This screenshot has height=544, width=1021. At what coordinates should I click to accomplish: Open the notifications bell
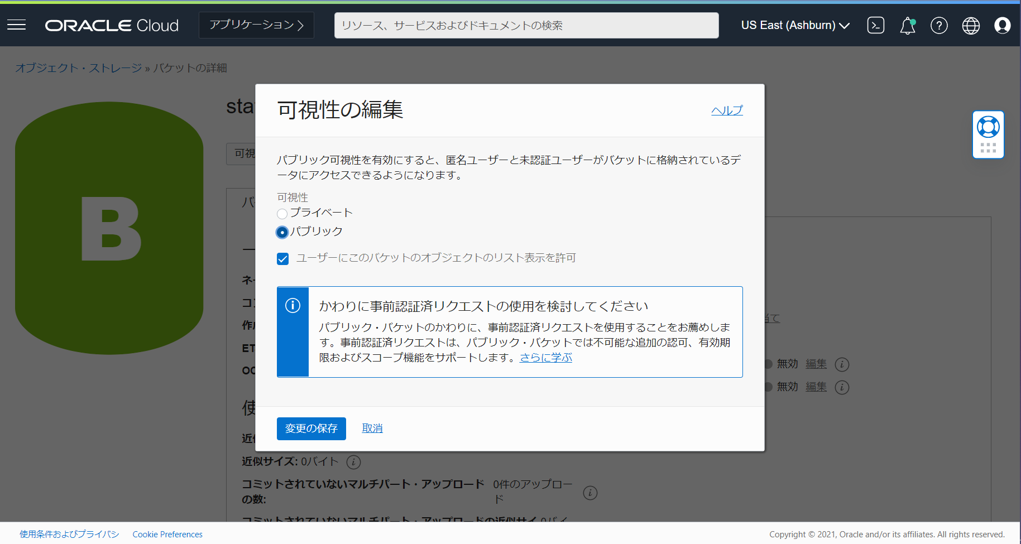(x=908, y=26)
